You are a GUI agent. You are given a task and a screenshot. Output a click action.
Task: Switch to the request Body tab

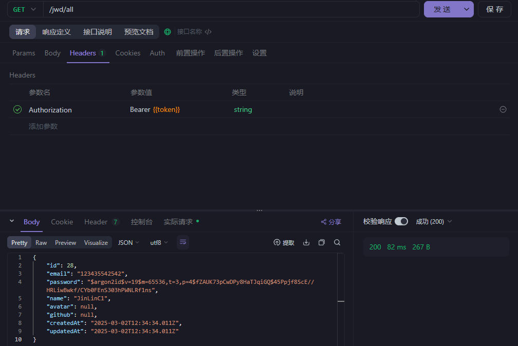tap(52, 53)
